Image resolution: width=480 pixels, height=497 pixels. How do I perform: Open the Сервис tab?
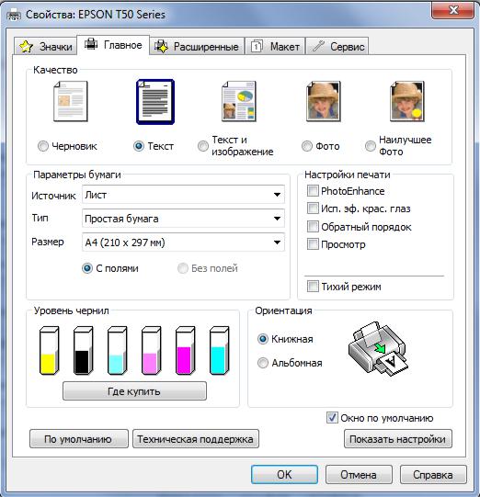coord(337,47)
